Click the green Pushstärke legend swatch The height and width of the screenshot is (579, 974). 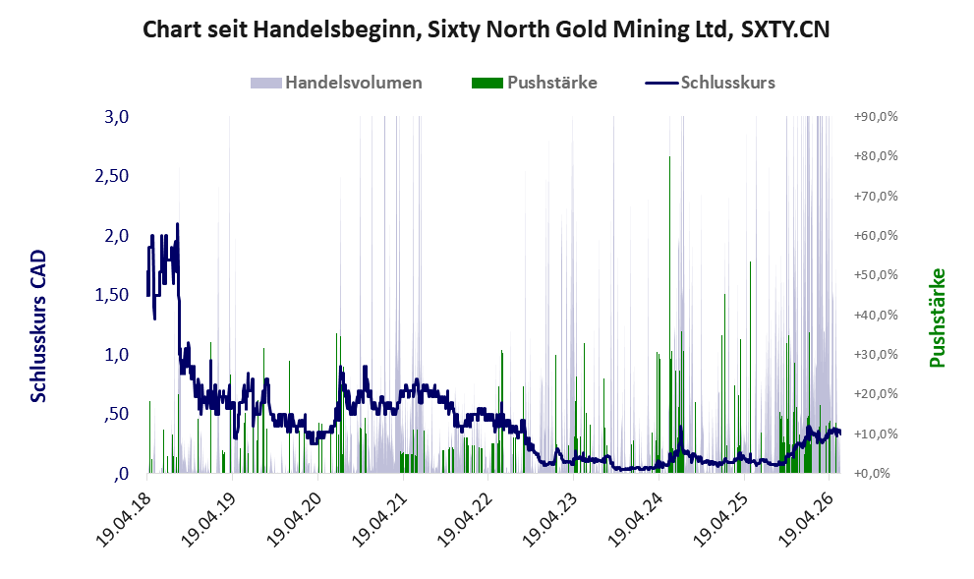point(487,84)
